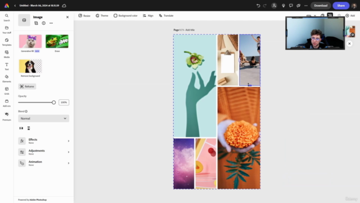Open the Theme toolbar option
The height and width of the screenshot is (203, 360).
click(x=102, y=16)
